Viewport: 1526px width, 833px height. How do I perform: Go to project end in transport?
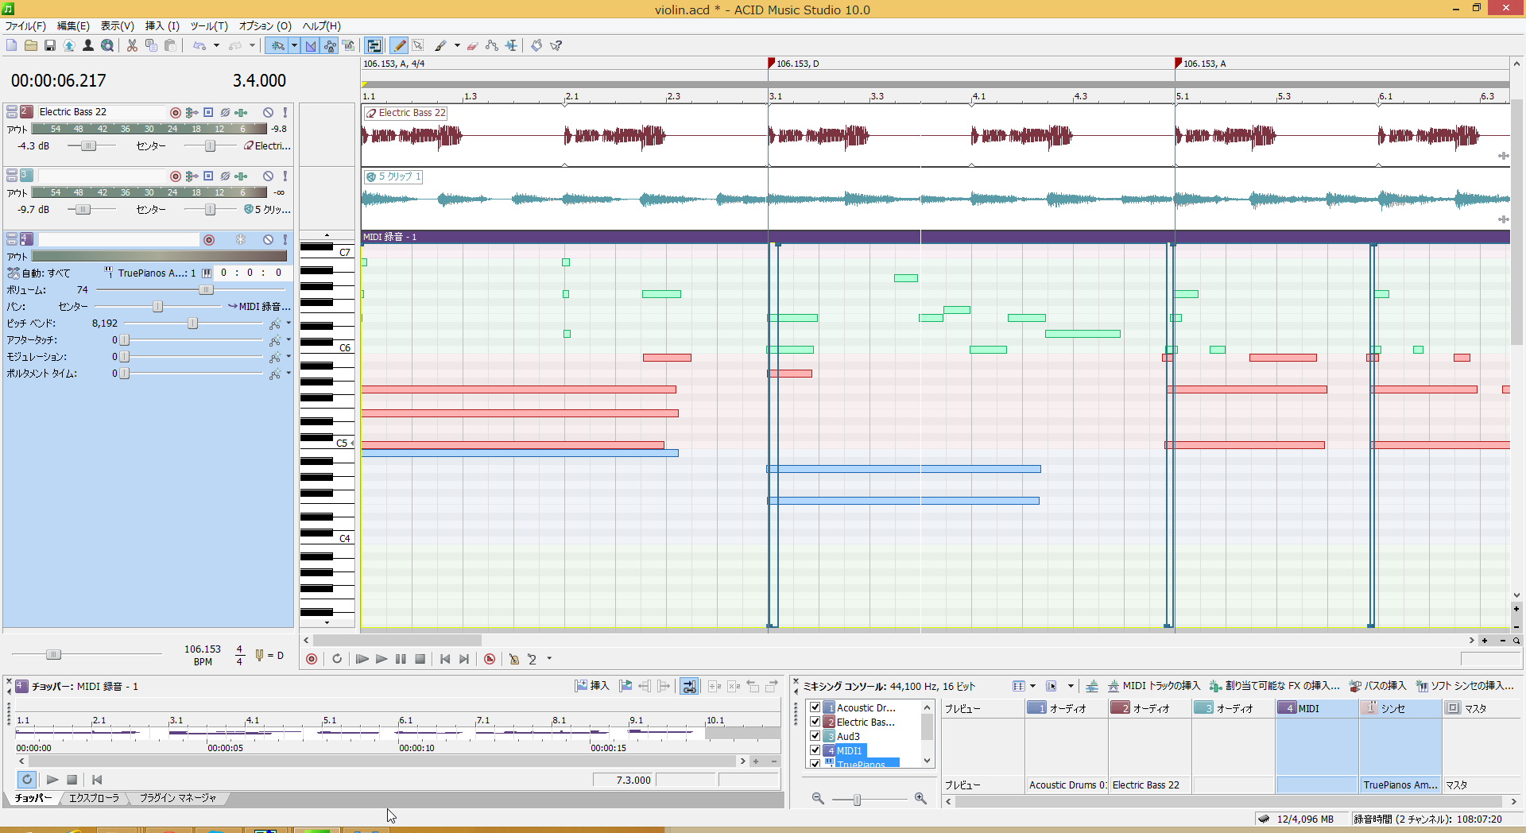[x=464, y=659]
